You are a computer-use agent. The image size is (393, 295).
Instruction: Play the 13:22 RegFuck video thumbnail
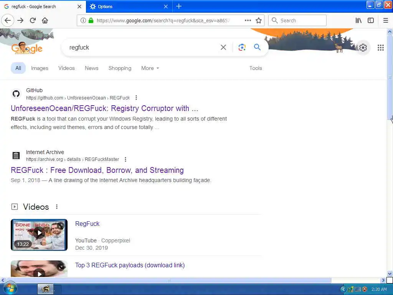click(39, 235)
